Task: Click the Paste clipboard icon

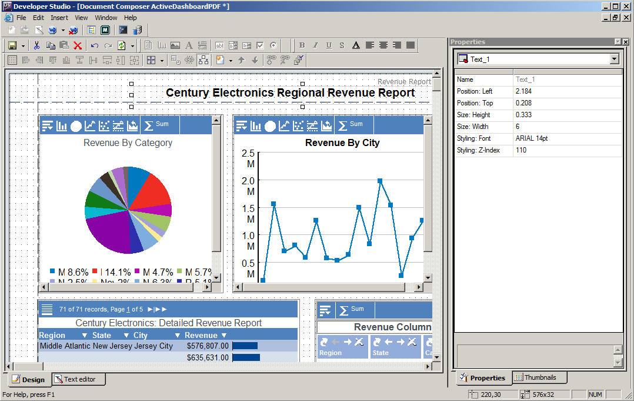Action: click(64, 45)
